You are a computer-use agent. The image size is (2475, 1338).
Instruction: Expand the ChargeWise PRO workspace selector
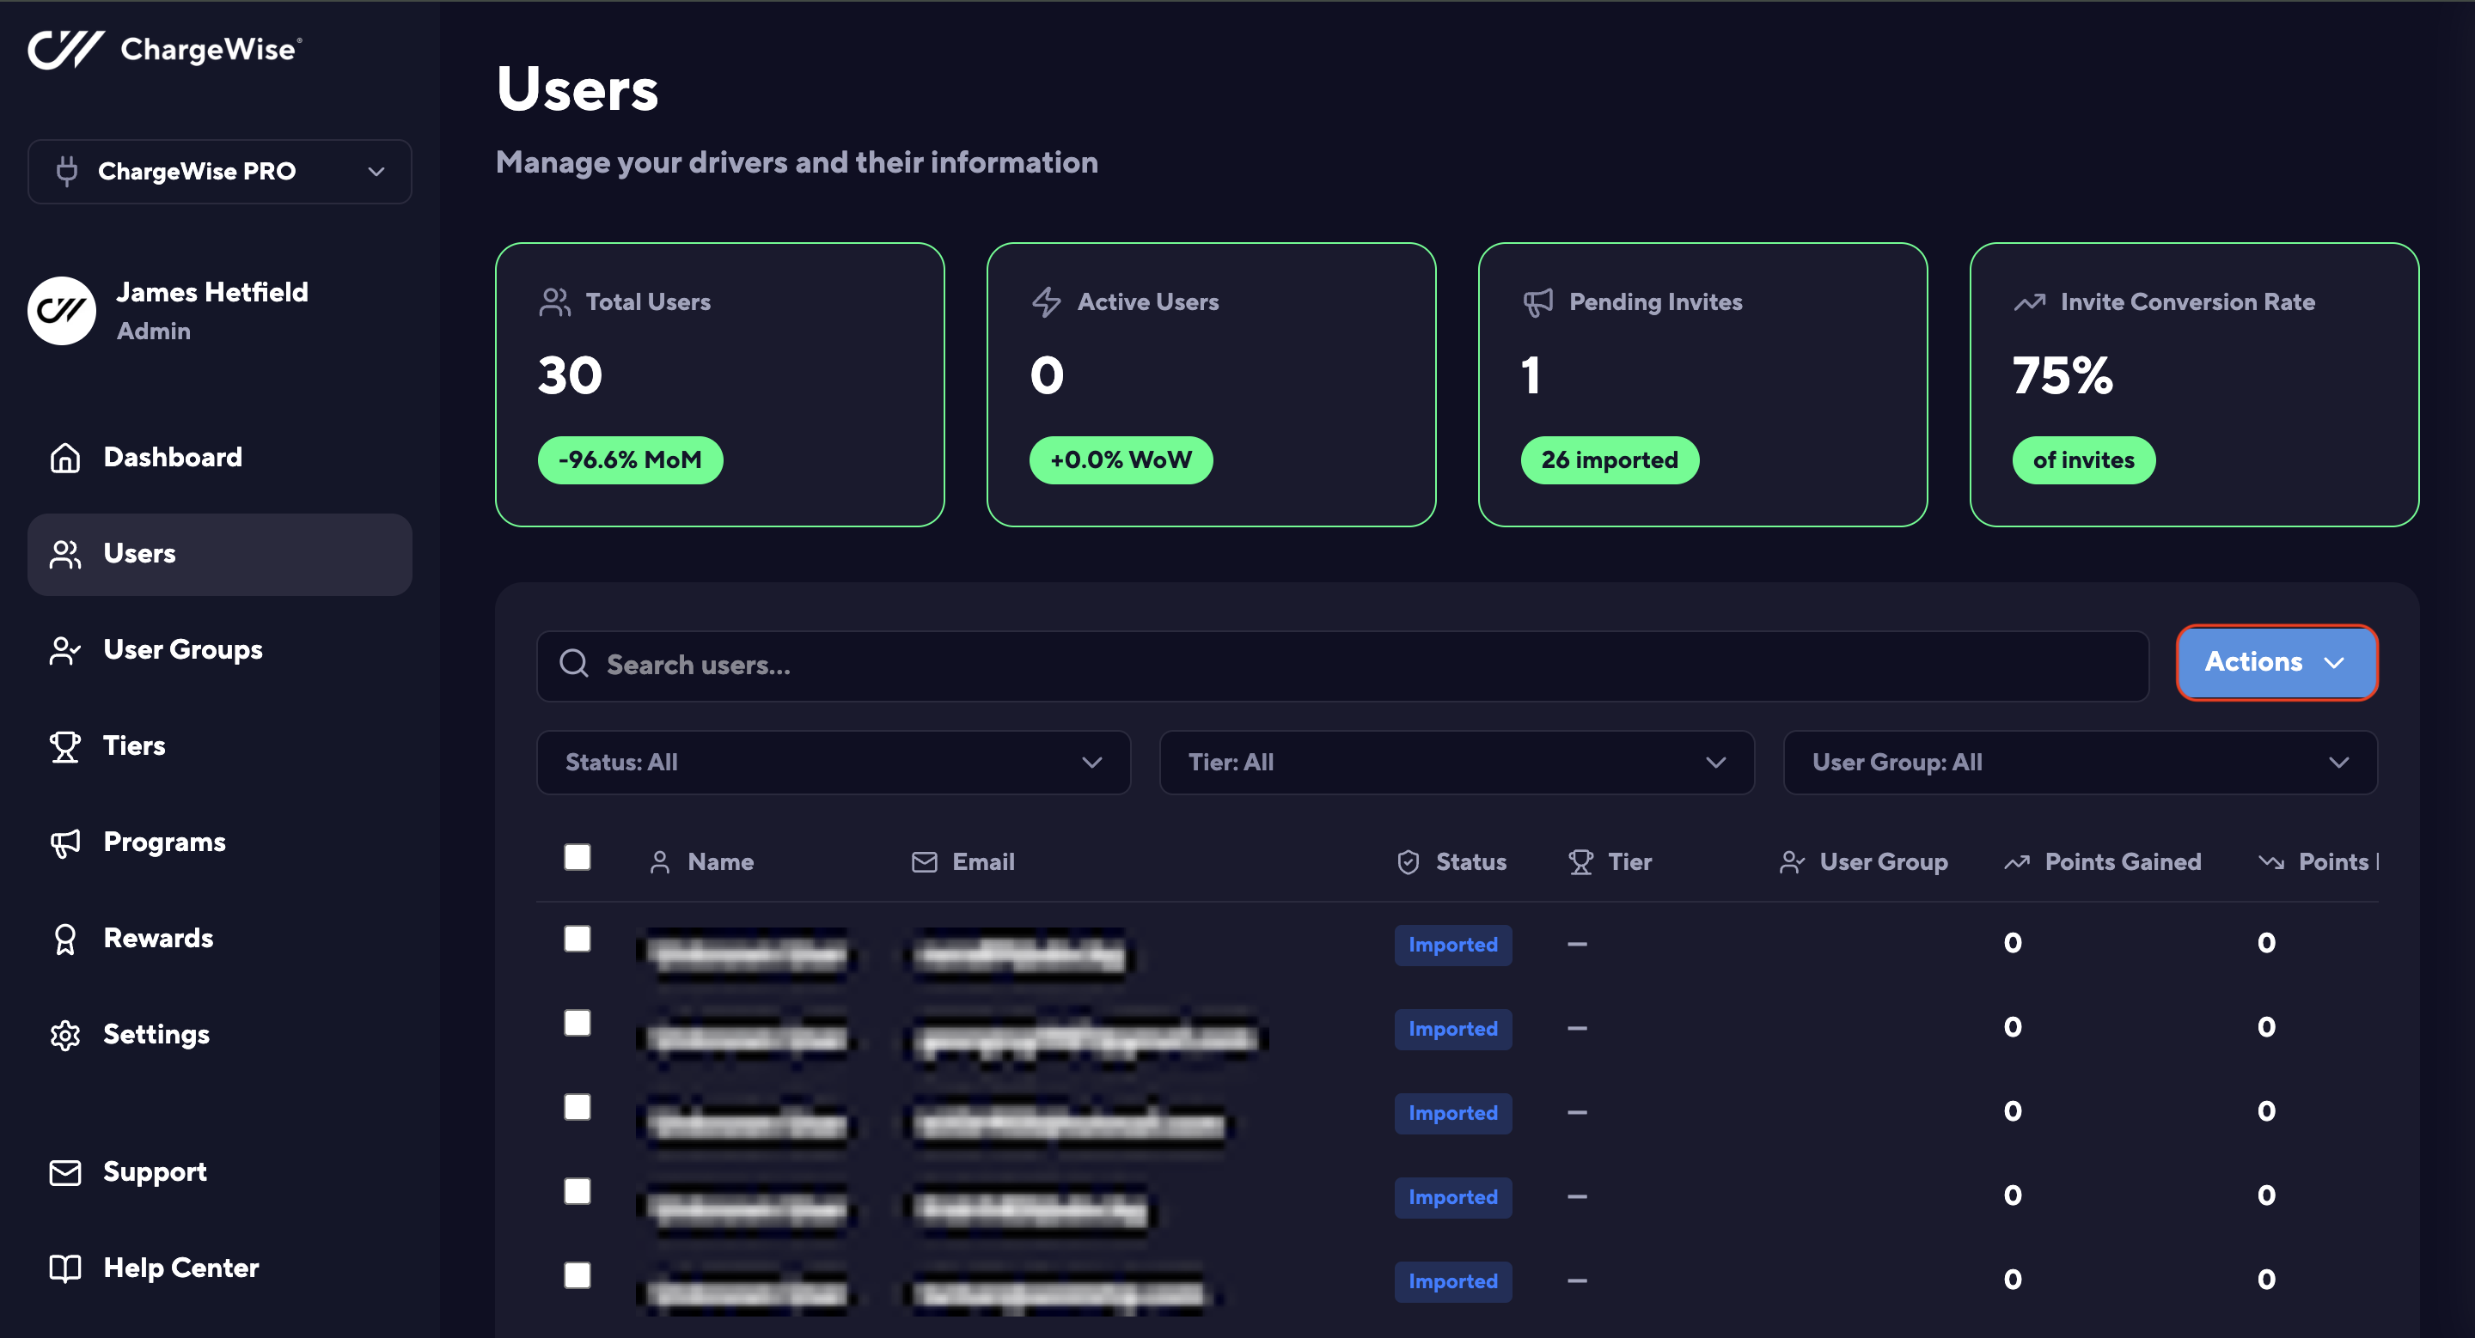click(x=219, y=172)
